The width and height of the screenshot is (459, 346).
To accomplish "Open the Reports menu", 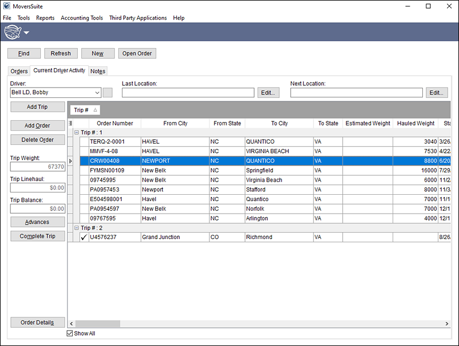I will tap(45, 18).
